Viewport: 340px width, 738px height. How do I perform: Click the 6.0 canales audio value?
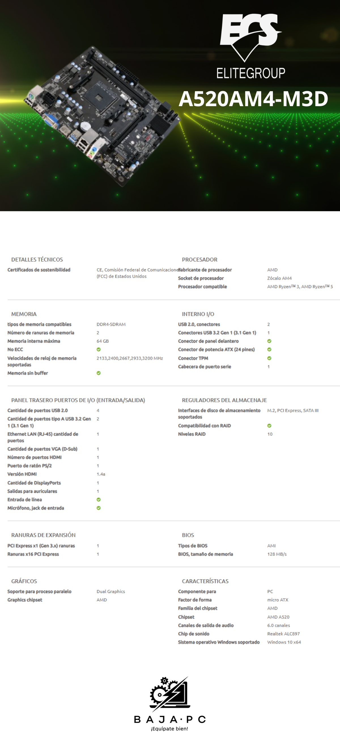279,625
